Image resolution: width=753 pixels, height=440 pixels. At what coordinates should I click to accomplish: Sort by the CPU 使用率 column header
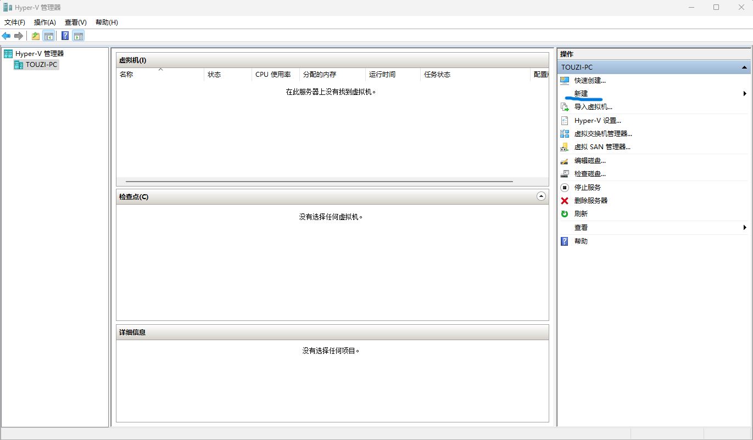click(276, 75)
